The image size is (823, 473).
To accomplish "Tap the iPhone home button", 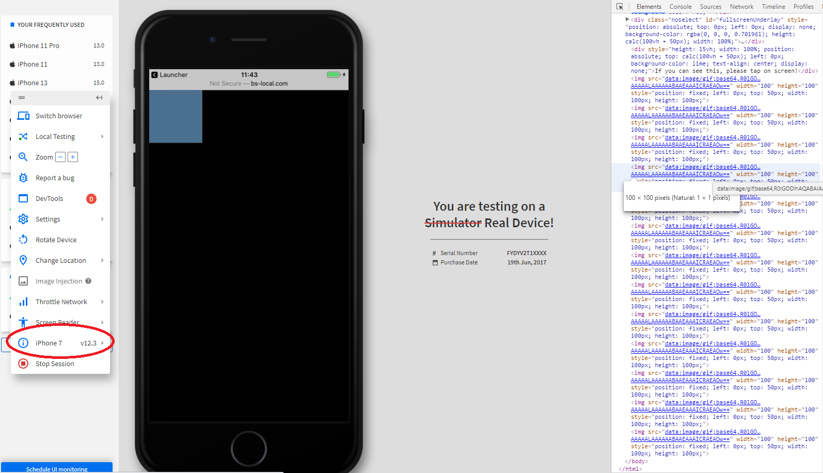I will 249,449.
